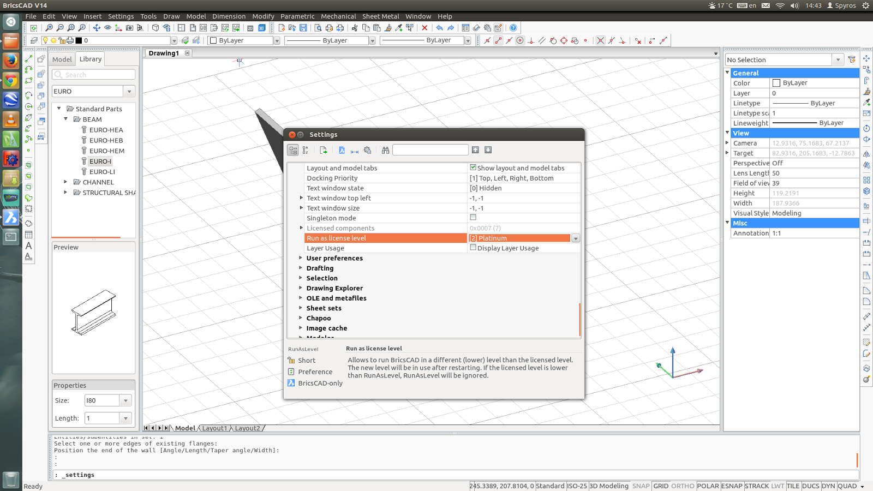Toggle the Intersection entity snap icon
Viewport: 873px width, 491px height.
coord(601,40)
